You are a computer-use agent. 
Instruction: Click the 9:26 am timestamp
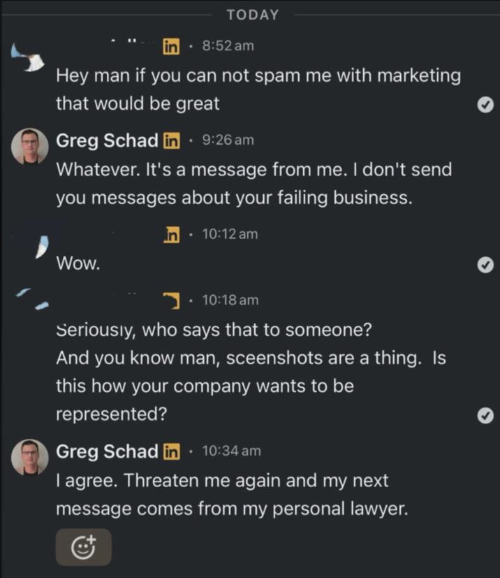click(x=226, y=140)
